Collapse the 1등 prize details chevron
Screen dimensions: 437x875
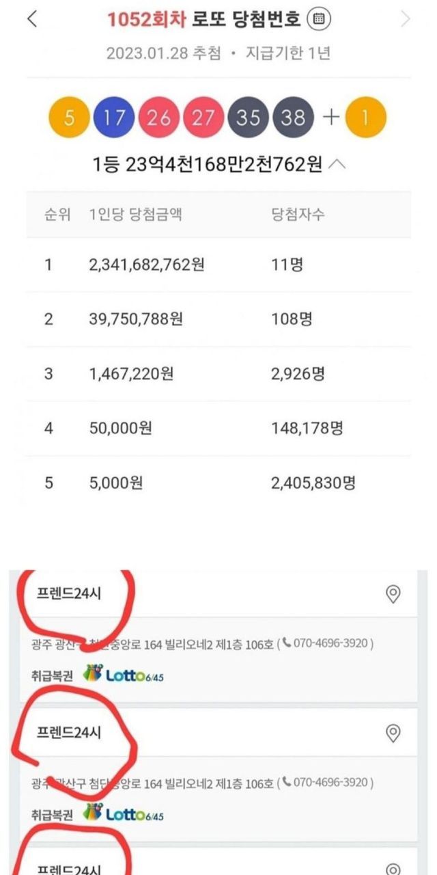[x=337, y=165]
